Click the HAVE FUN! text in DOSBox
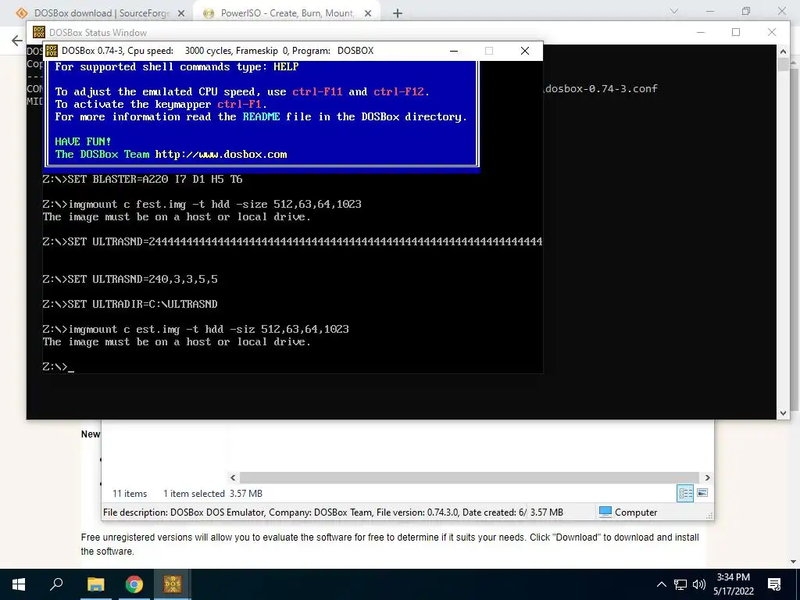The height and width of the screenshot is (600, 800). pos(83,142)
